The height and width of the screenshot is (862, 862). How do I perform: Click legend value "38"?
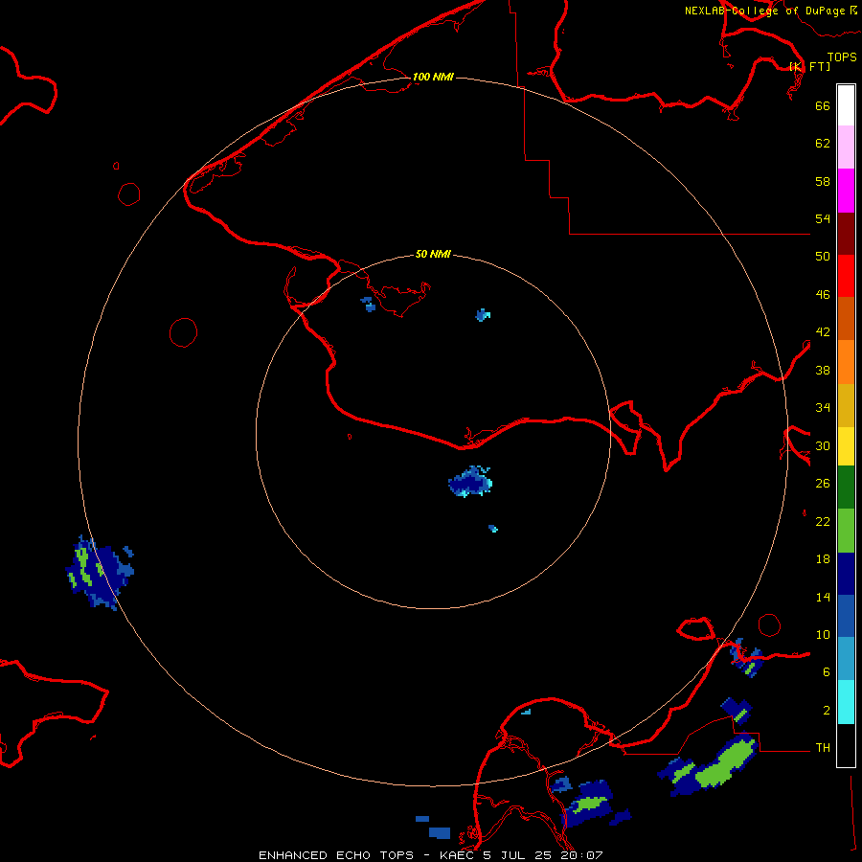(823, 371)
